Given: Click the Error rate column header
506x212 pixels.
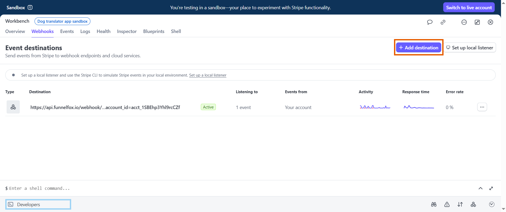Looking at the screenshot, I should tap(455, 92).
